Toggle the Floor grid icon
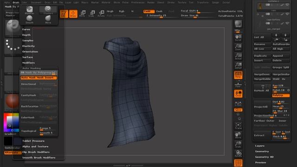Image resolution: width=297 pixels, height=167 pixels. point(238,84)
